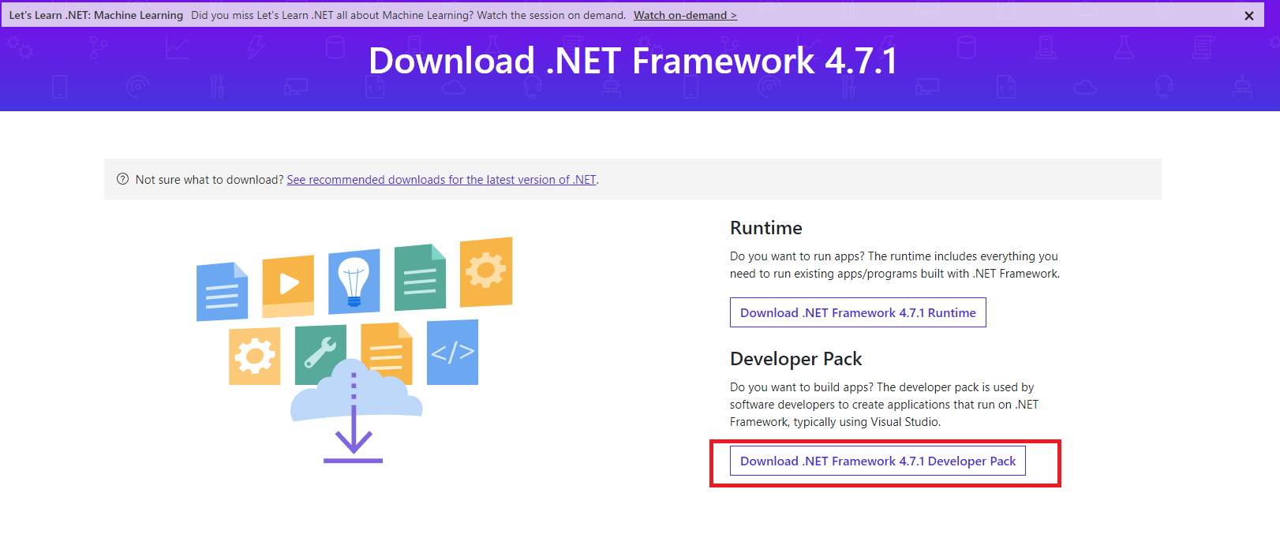Click the Developer Pack heading
This screenshot has width=1280, height=534.
[x=795, y=359]
